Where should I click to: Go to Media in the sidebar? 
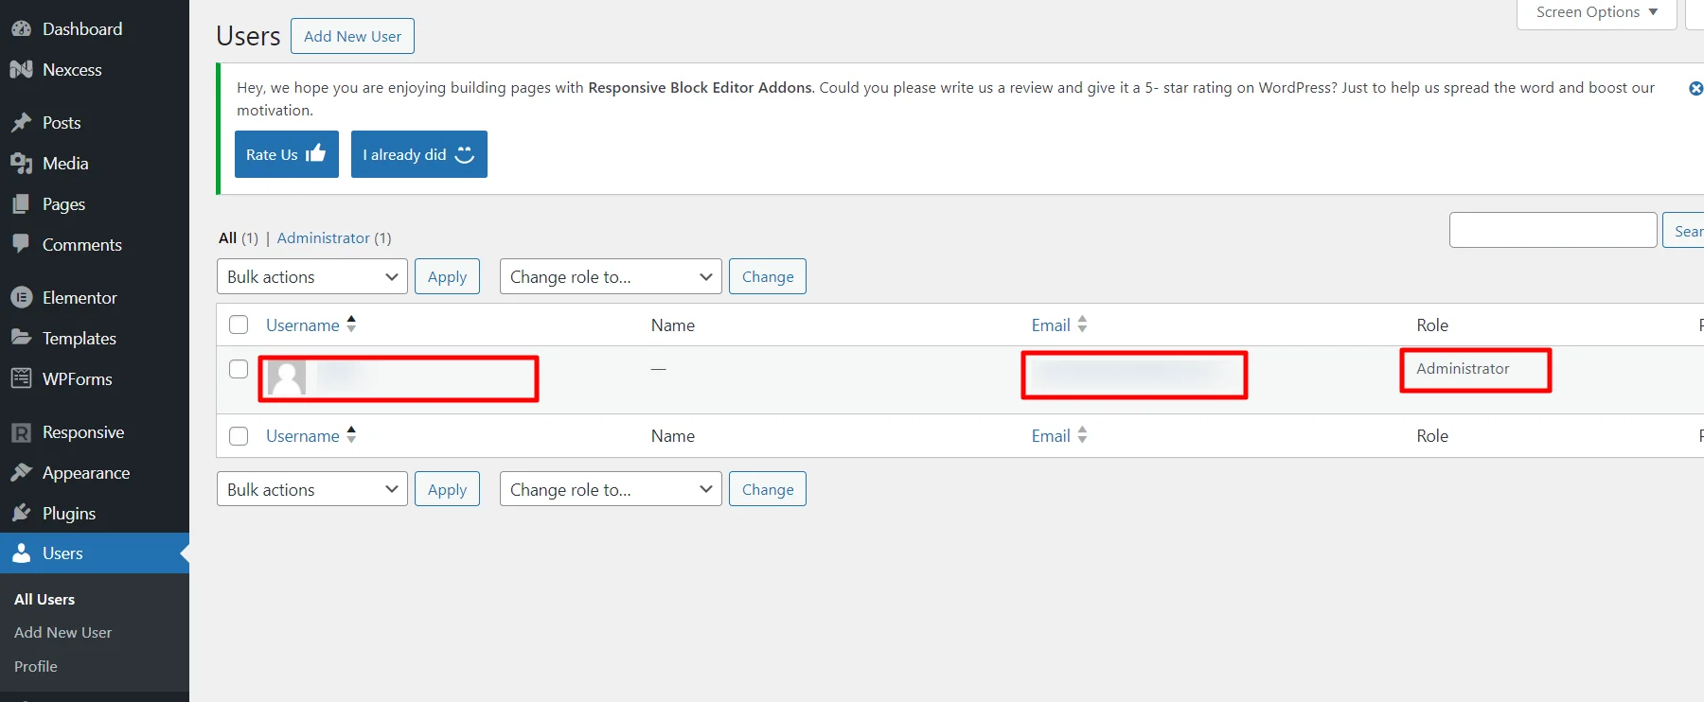pos(65,164)
